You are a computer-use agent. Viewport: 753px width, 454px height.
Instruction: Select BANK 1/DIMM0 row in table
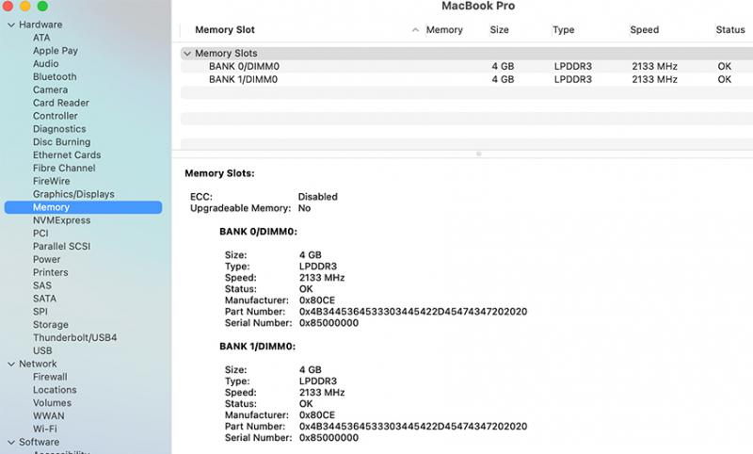tap(244, 80)
